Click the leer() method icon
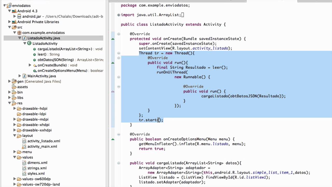 click(x=34, y=55)
